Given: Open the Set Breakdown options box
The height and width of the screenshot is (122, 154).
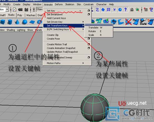Looking at the screenshot, I should click(x=89, y=14).
